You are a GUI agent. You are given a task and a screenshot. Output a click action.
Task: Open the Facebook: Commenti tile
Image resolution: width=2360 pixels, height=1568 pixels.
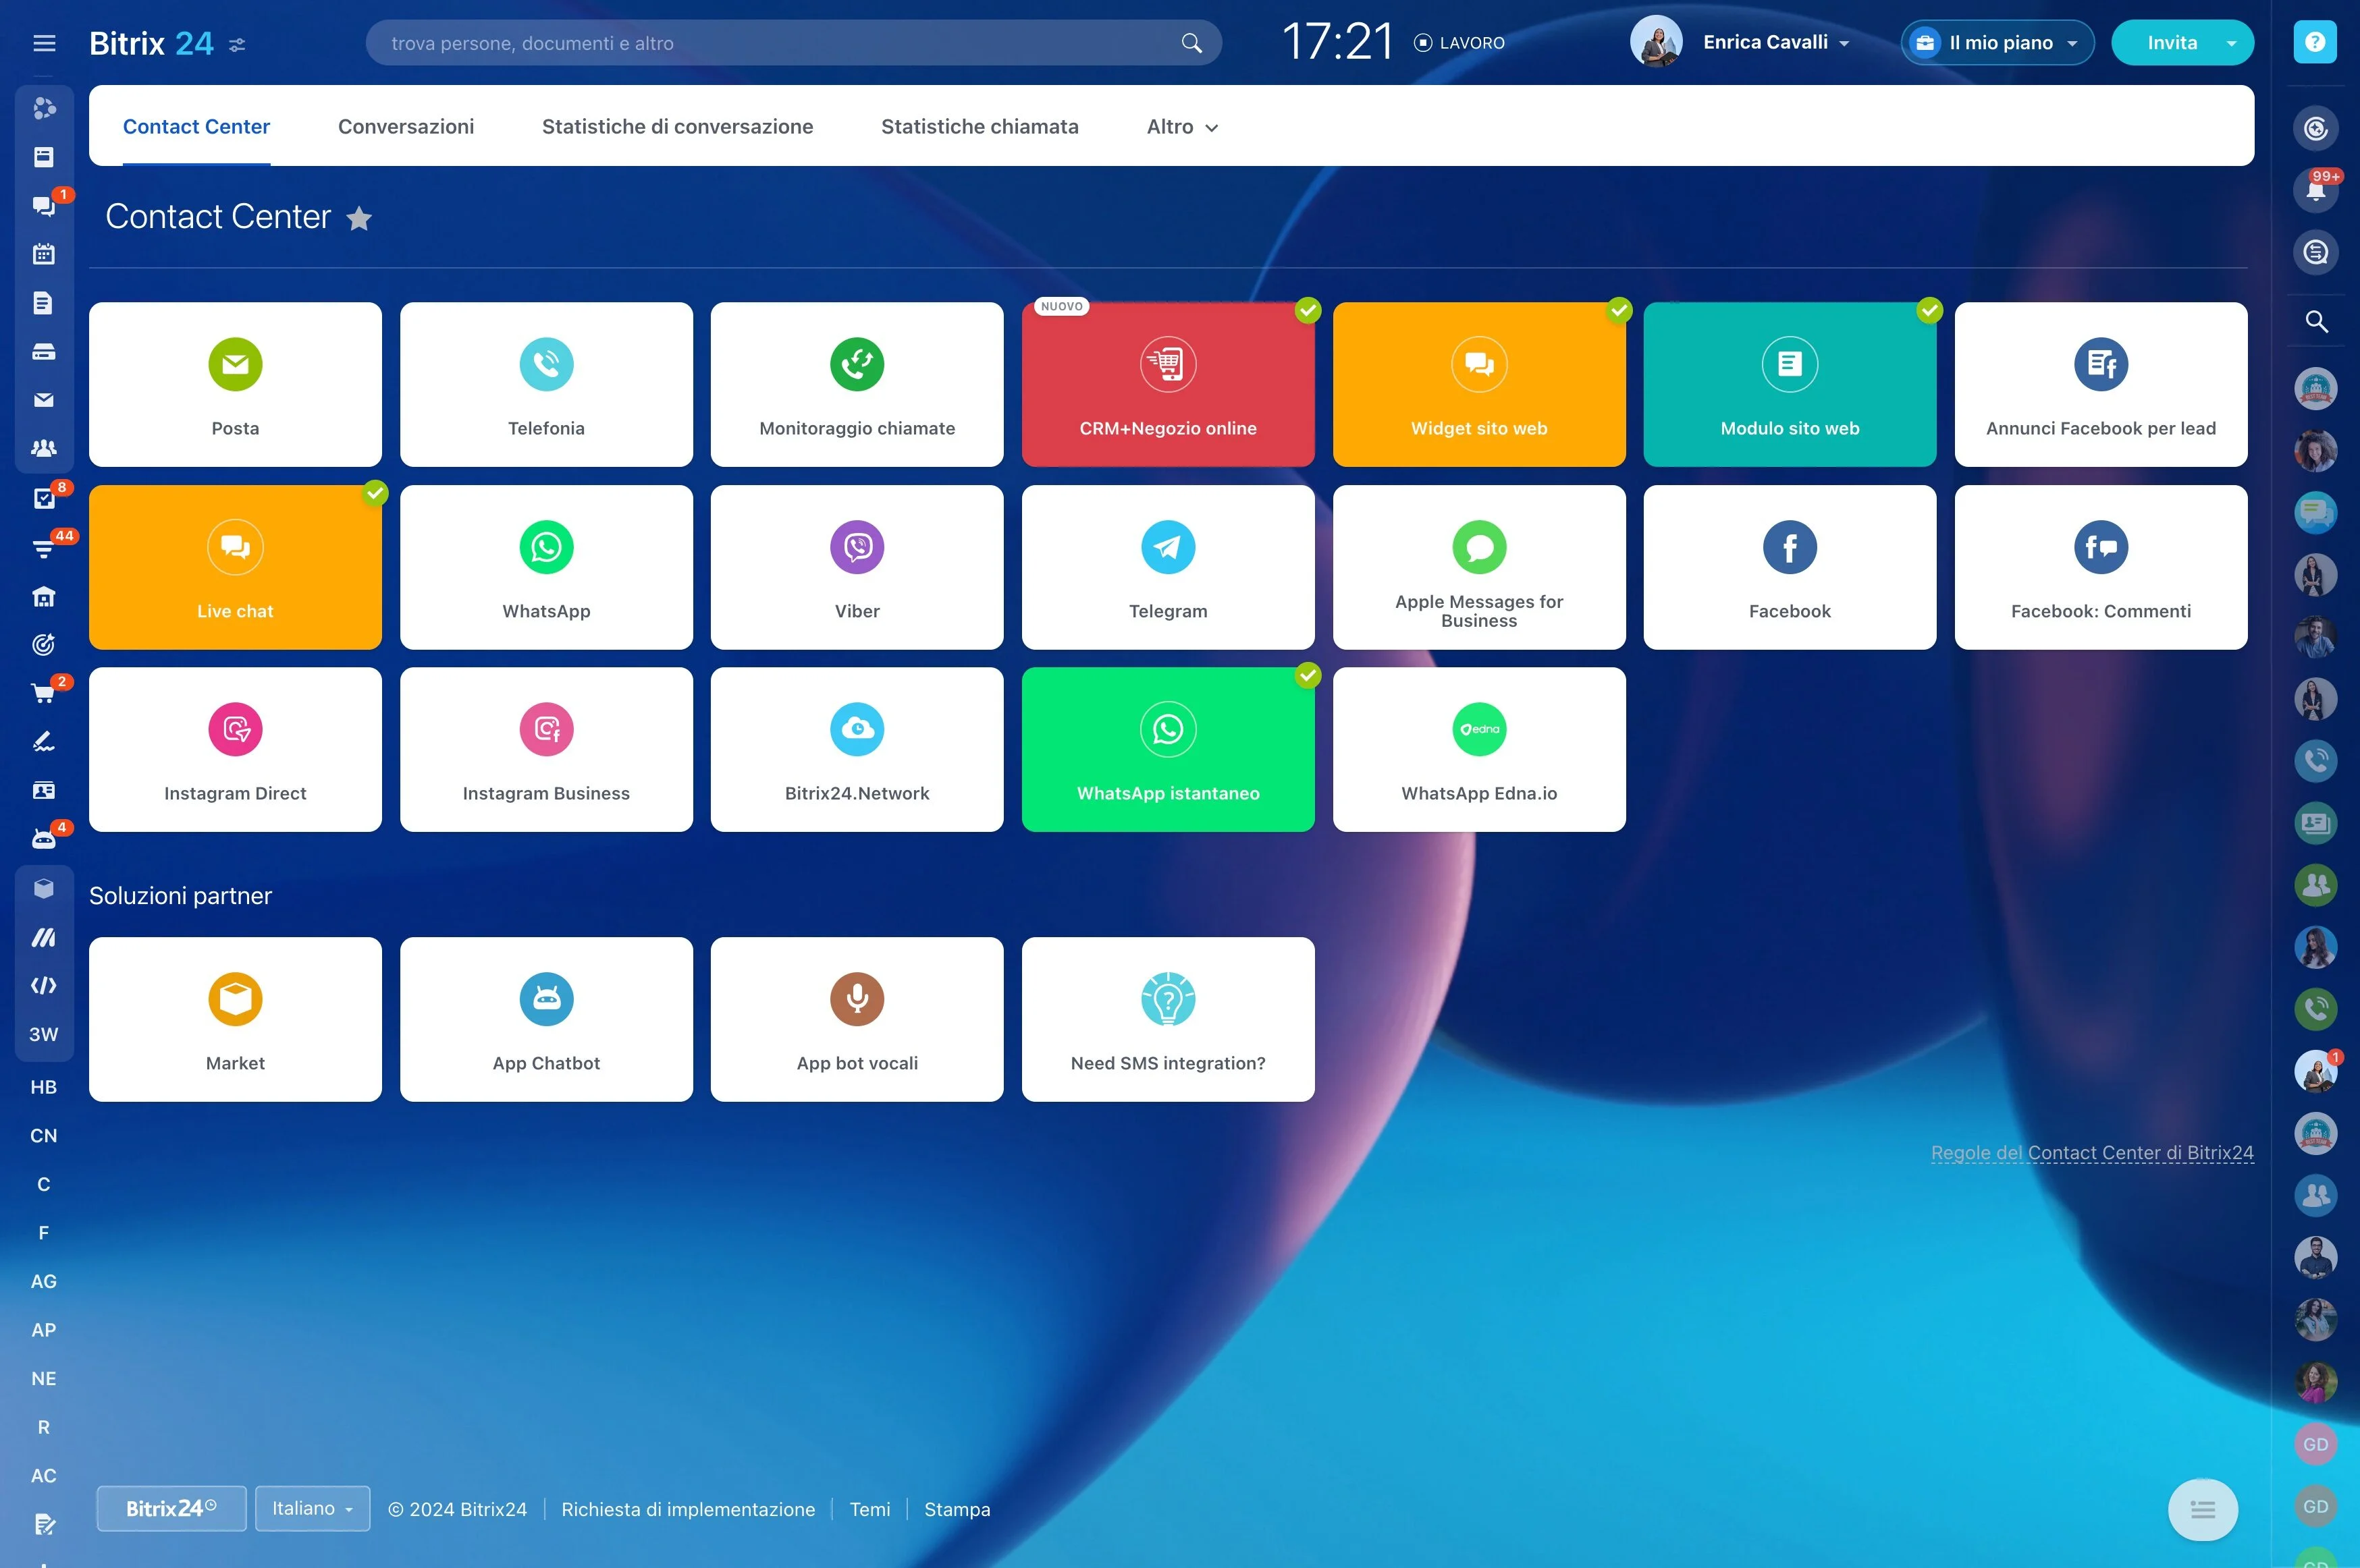point(2101,567)
